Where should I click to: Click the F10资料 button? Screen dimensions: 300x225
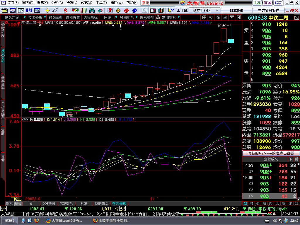(55, 18)
